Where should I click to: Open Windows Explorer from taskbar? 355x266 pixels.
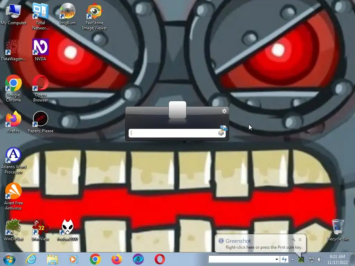[52, 259]
